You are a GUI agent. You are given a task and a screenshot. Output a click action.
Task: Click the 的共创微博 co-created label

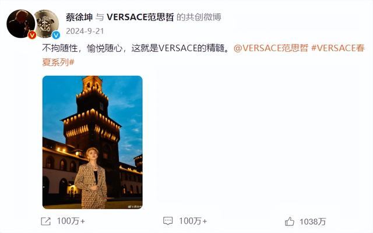pos(199,17)
